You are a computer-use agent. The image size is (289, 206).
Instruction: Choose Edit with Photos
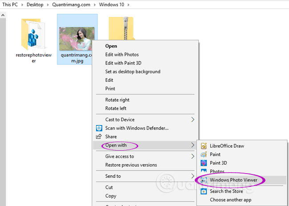coord(145,55)
